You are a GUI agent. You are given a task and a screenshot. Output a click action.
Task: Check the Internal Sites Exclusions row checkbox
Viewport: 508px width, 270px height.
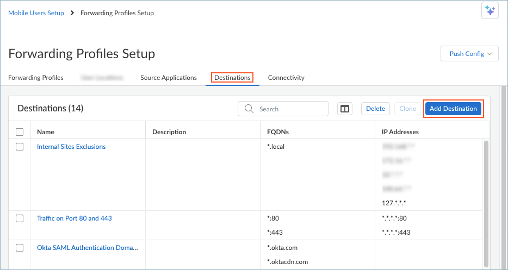click(20, 147)
